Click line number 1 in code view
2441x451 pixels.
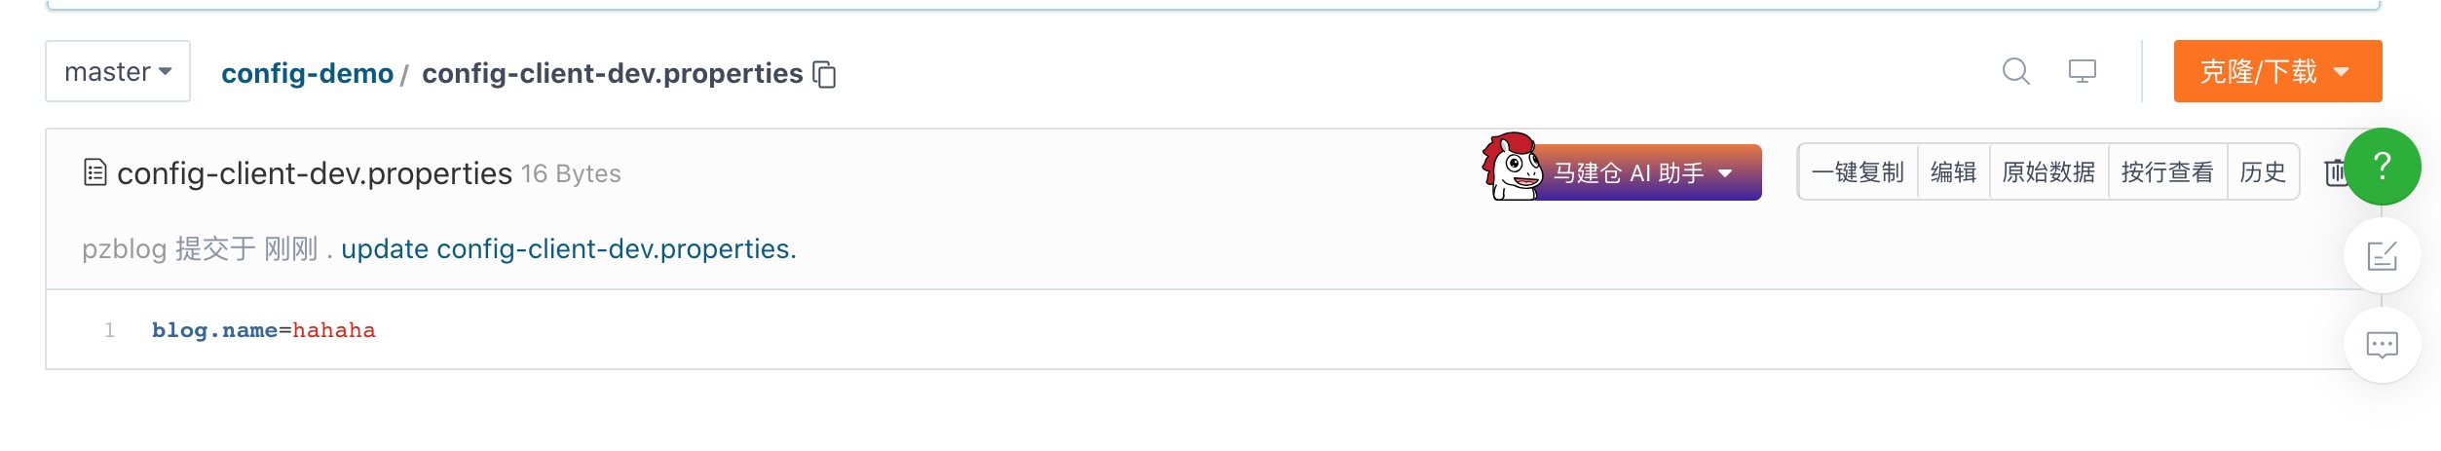110,330
